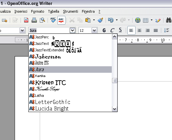Select highlighted Jura font entry
The image size is (172, 140).
pyautogui.click(x=70, y=70)
